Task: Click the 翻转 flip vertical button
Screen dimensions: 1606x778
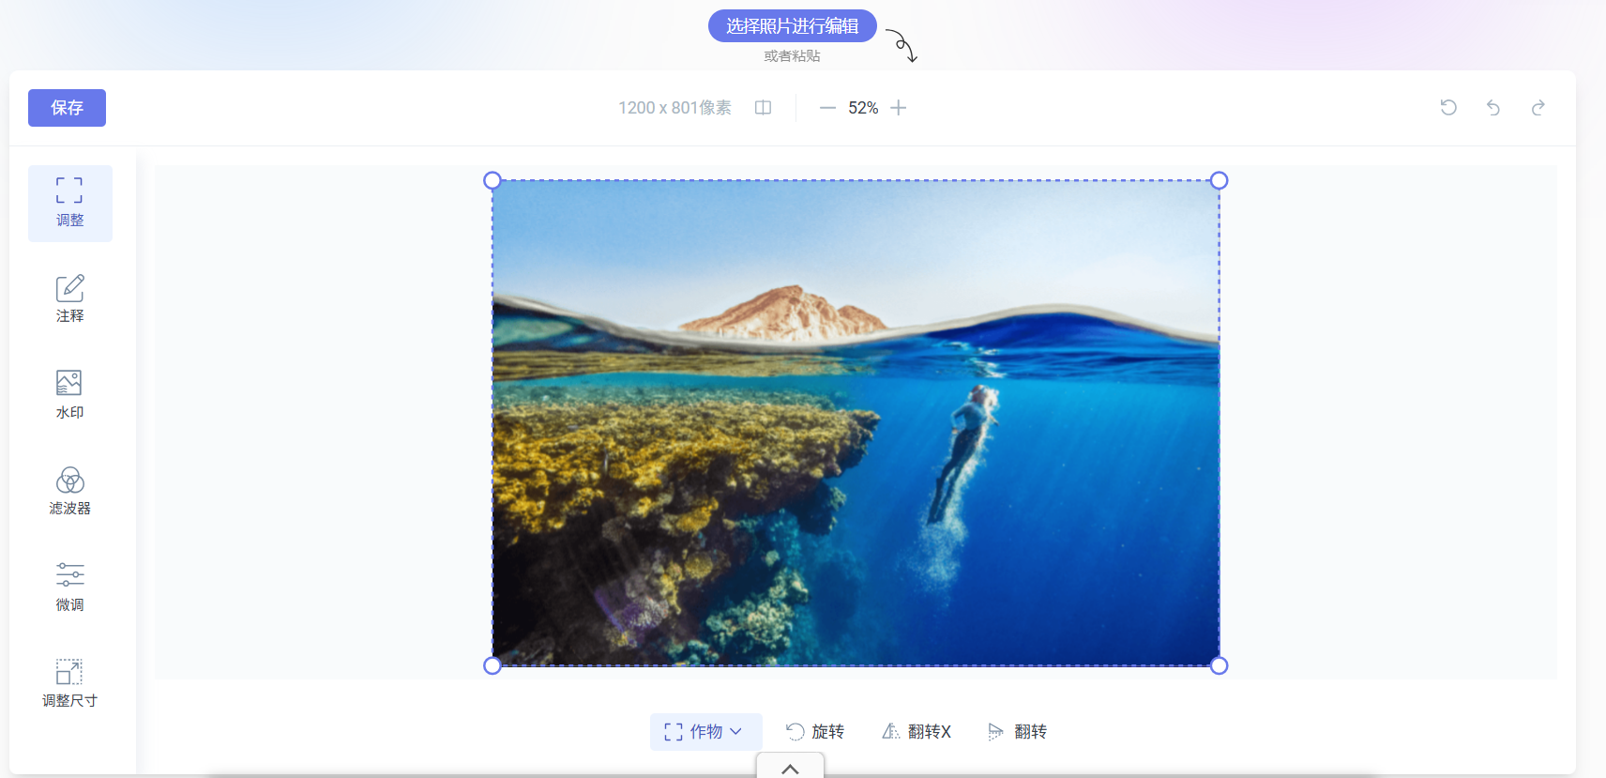Action: [x=1017, y=731]
